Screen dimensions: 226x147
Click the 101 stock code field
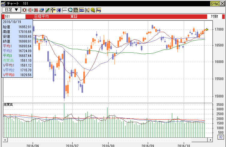[x=13, y=16]
